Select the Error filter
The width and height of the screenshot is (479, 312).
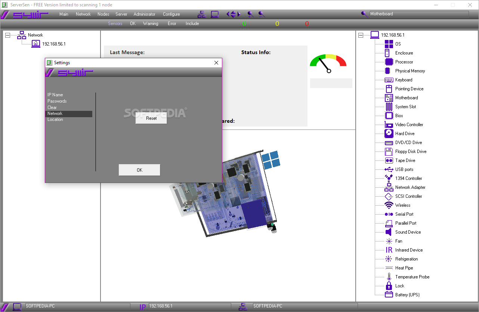pyautogui.click(x=172, y=24)
